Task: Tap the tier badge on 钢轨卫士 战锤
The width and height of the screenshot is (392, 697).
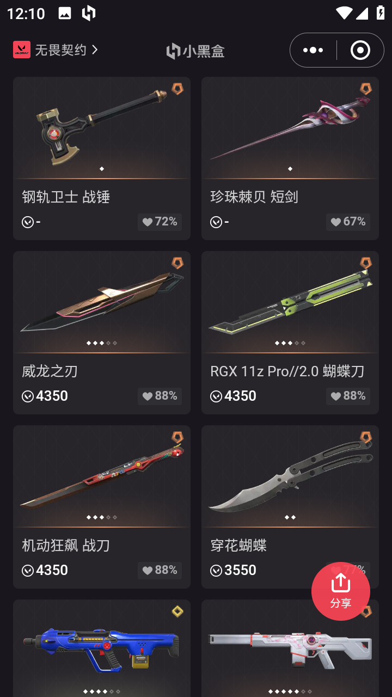Action: pyautogui.click(x=177, y=89)
